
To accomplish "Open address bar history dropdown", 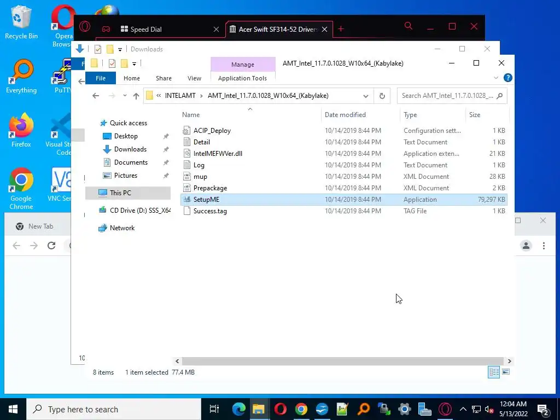I will (366, 96).
